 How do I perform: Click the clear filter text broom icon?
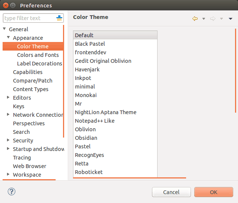(59, 18)
